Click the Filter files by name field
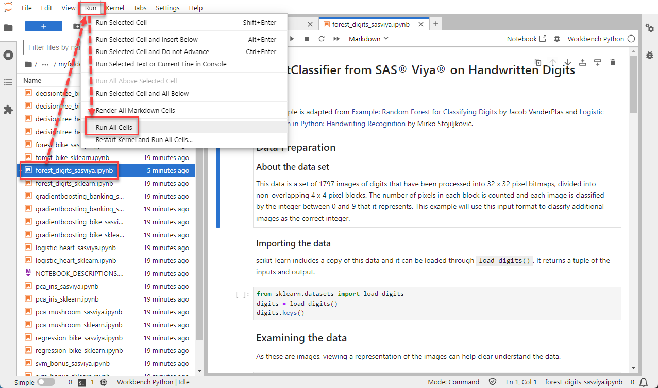This screenshot has width=658, height=388. 52,47
